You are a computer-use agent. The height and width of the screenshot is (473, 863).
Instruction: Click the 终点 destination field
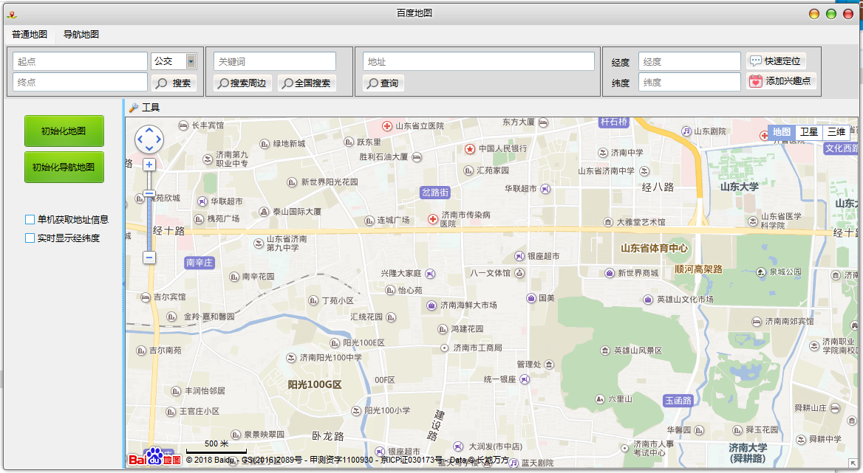[x=80, y=82]
